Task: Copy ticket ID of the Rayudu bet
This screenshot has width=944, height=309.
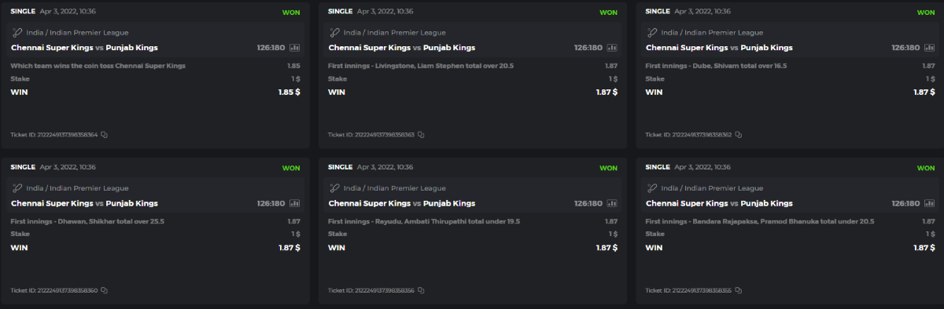Action: pyautogui.click(x=421, y=290)
